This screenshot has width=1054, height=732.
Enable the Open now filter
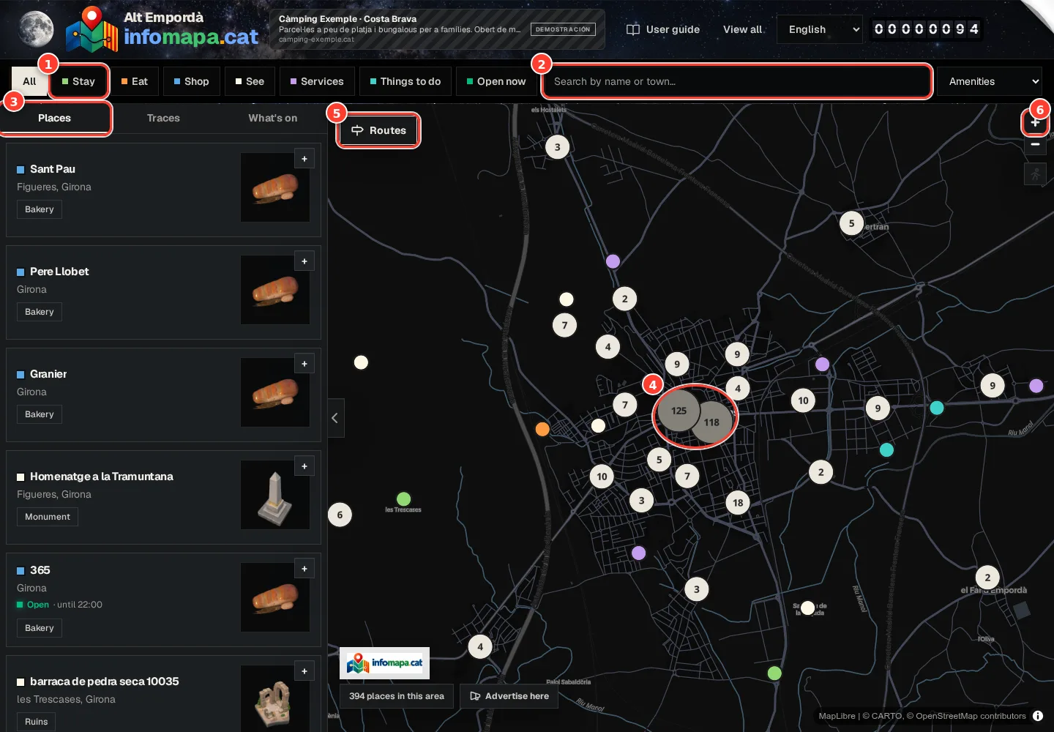click(496, 81)
